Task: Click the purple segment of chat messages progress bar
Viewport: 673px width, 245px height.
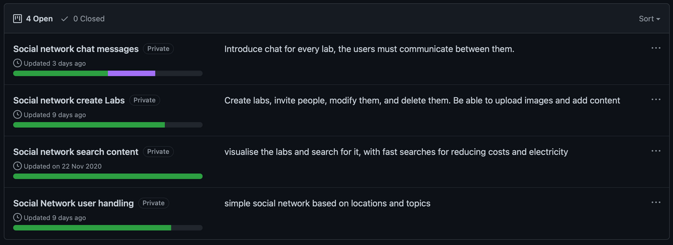Action: tap(131, 73)
